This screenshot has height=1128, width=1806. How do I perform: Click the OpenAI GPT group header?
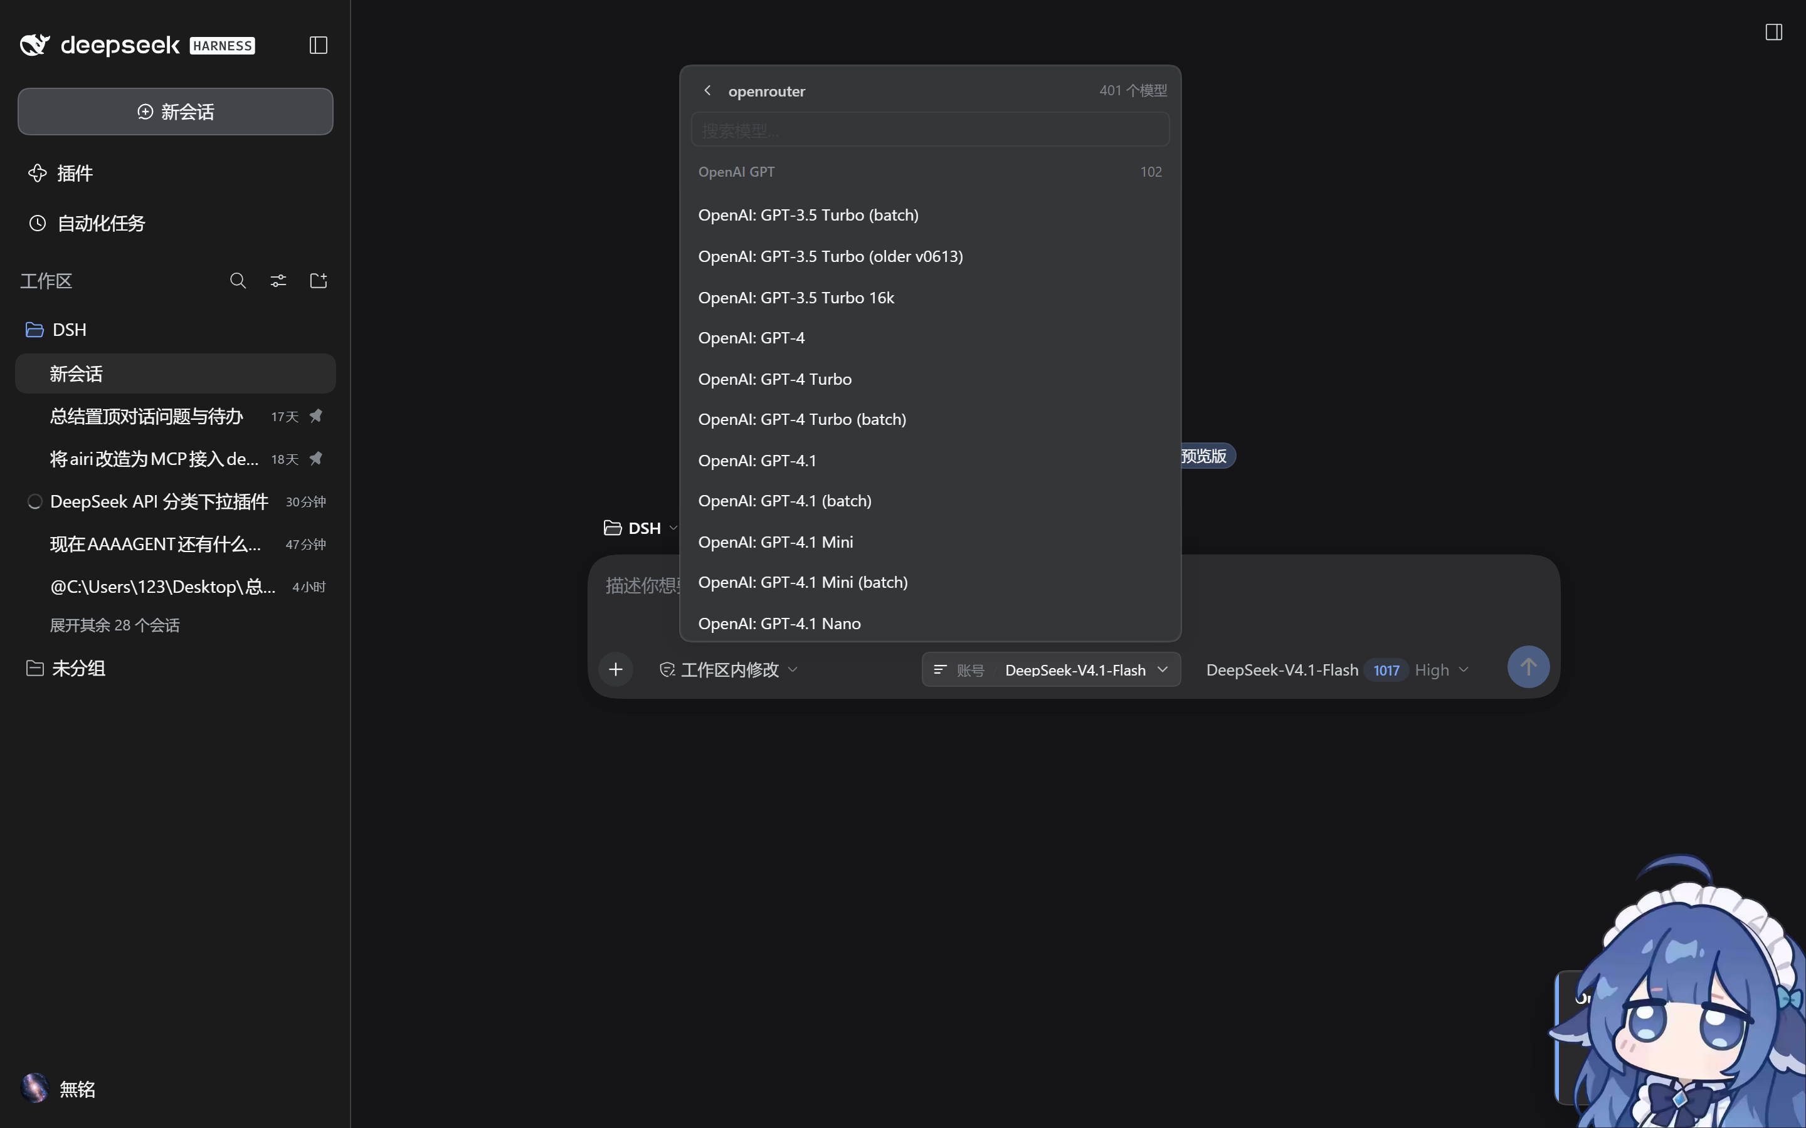[x=930, y=172]
